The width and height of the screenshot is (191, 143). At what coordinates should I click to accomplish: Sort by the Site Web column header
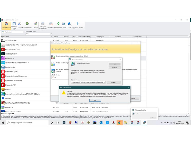pyautogui.click(x=118, y=37)
